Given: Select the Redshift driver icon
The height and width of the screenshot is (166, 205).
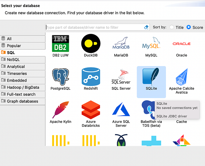Looking at the screenshot, I should point(91,77).
